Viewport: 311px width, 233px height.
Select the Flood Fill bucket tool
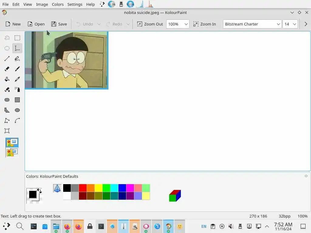[7, 79]
